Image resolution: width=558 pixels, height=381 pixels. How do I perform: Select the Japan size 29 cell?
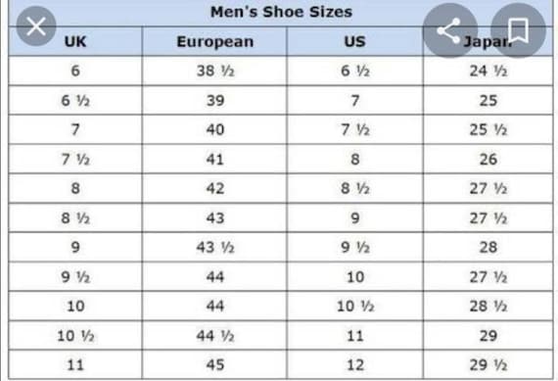tap(488, 336)
